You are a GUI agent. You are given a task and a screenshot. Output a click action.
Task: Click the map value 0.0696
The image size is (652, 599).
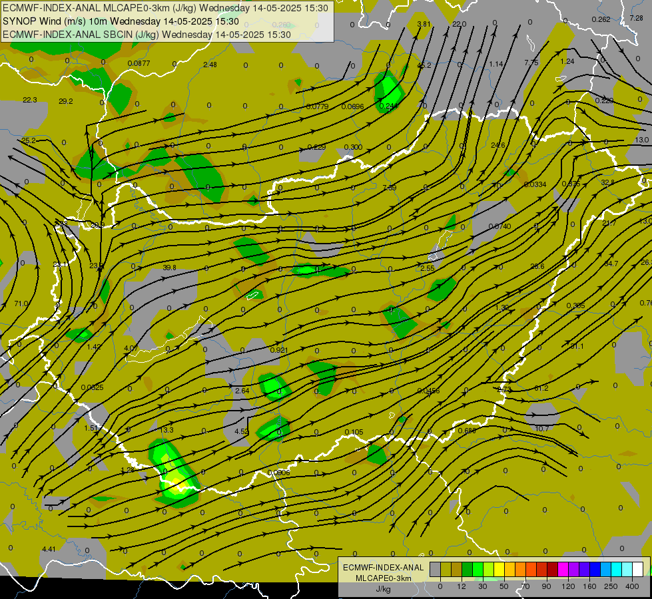(x=352, y=106)
